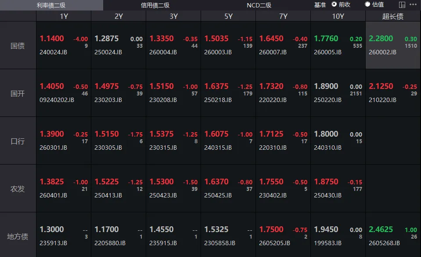Open bond 260003.IB cell
Screen dimensions: 421x257
[x=228, y=45]
